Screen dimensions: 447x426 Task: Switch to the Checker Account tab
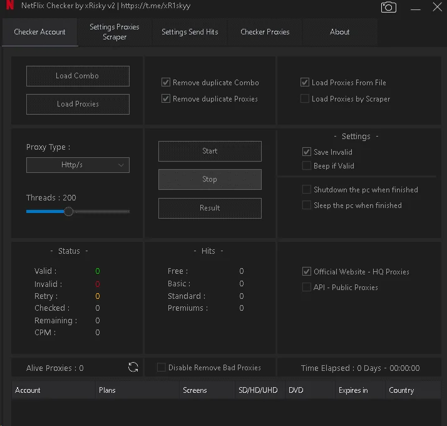[x=39, y=32]
